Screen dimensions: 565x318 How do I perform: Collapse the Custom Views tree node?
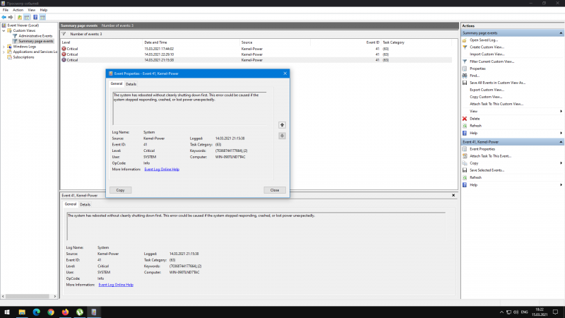pyautogui.click(x=4, y=30)
